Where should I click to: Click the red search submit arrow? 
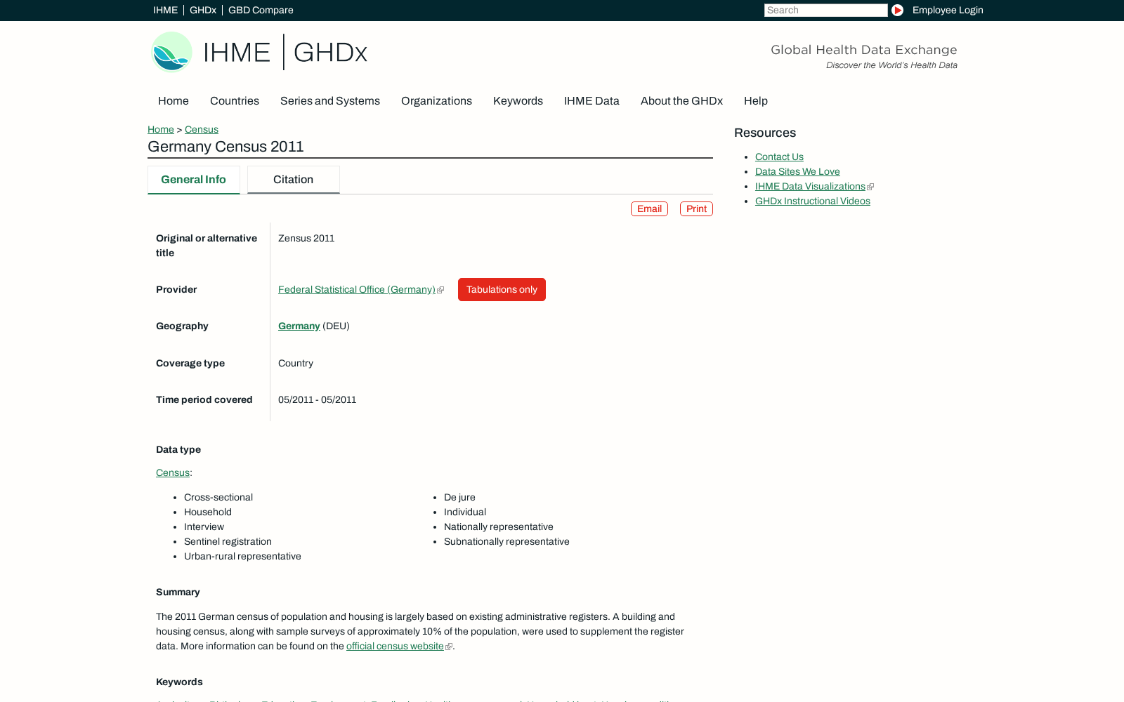[897, 11]
